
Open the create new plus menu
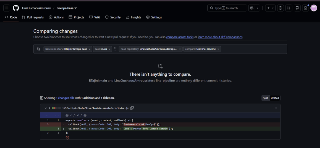[270, 8]
